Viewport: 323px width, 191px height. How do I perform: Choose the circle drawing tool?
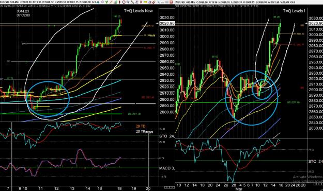click(x=124, y=2)
